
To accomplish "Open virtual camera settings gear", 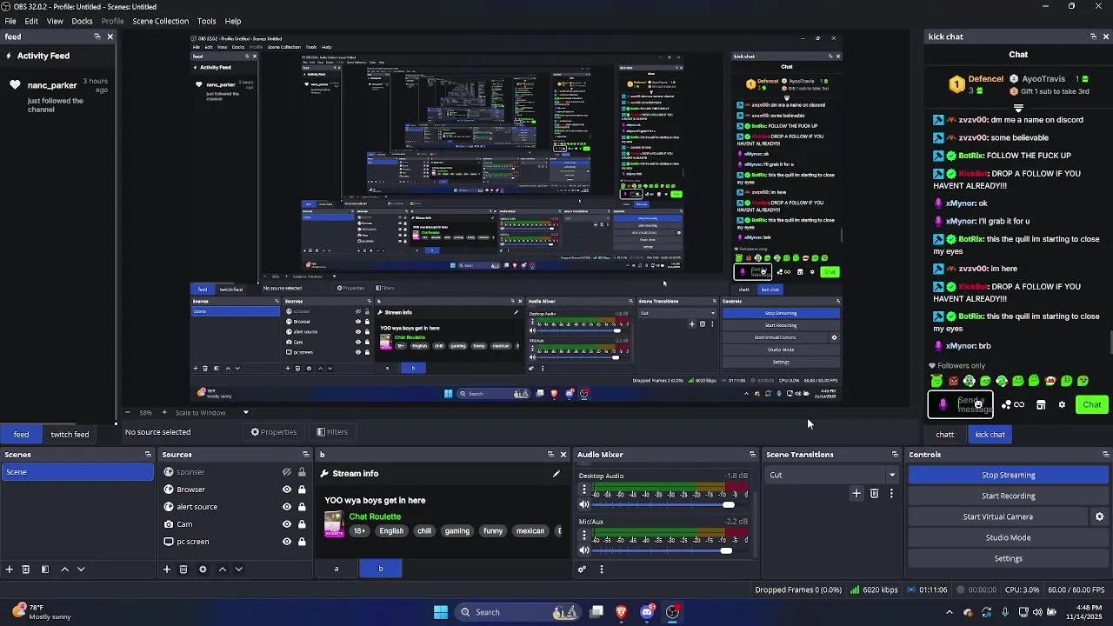I will [x=1099, y=516].
